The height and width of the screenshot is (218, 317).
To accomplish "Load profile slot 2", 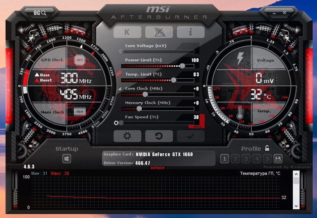I will coord(235,159).
